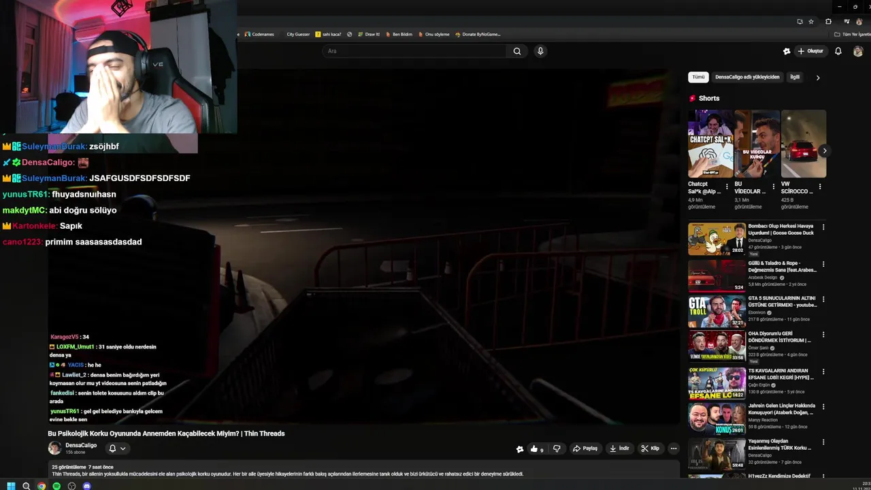
Task: Open Chrome profile avatar in toolbar
Action: click(x=859, y=22)
